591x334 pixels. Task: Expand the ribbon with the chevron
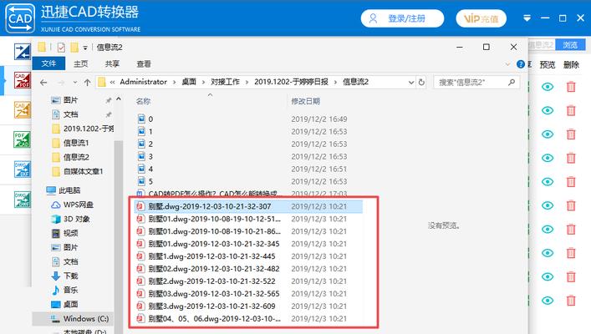[507, 64]
